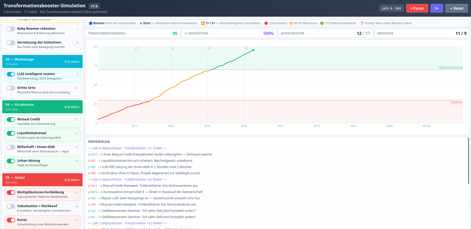The height and width of the screenshot is (229, 471).
Task: Switch off Urban Mining booster
Action: [11, 161]
